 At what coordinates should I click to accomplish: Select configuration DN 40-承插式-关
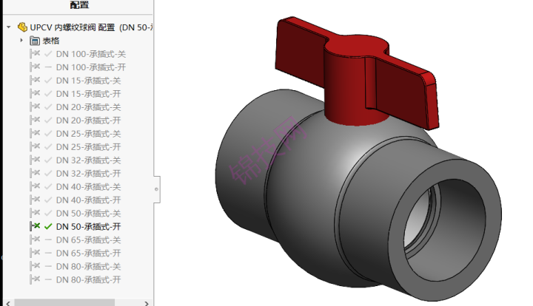pos(88,186)
